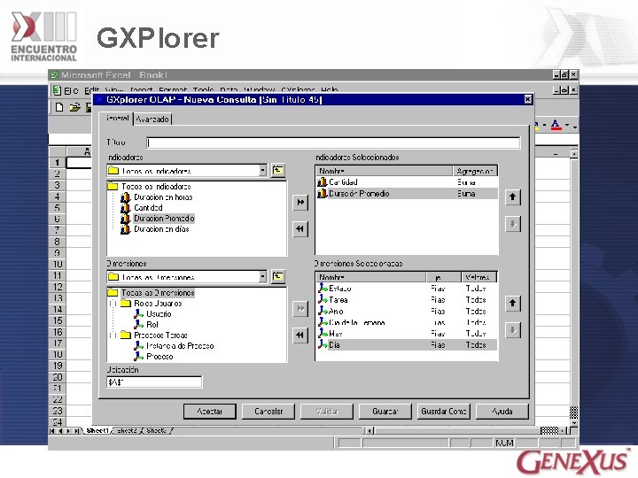
Task: Select Estado row in selected dimensions
Action: point(407,289)
